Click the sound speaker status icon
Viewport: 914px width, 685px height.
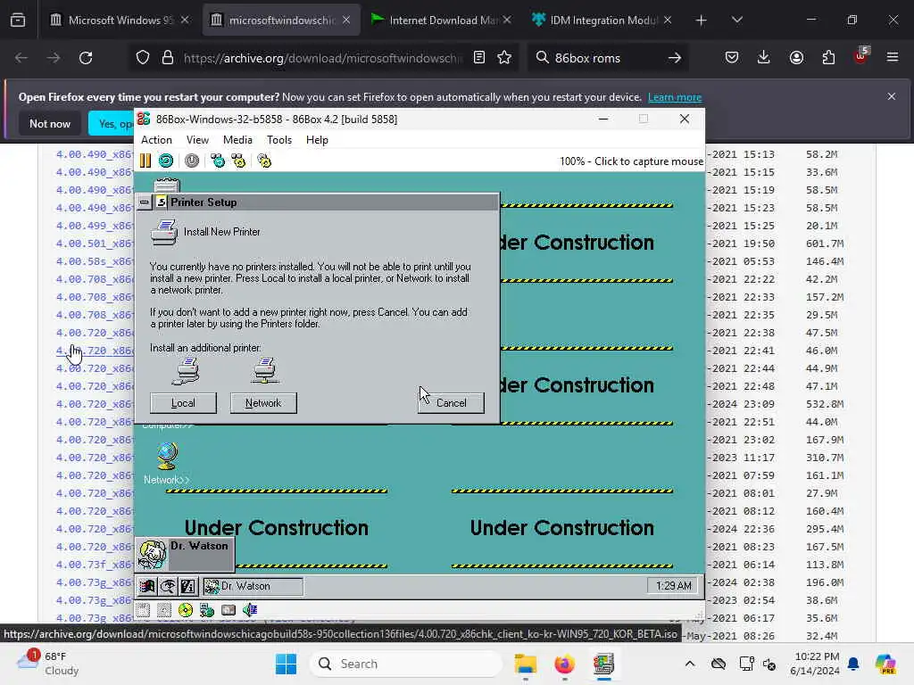[x=250, y=610]
